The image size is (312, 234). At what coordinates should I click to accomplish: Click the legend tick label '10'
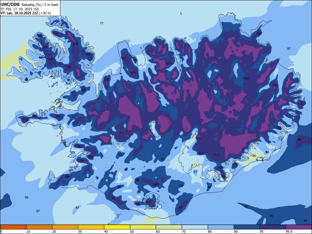[x=28, y=232]
